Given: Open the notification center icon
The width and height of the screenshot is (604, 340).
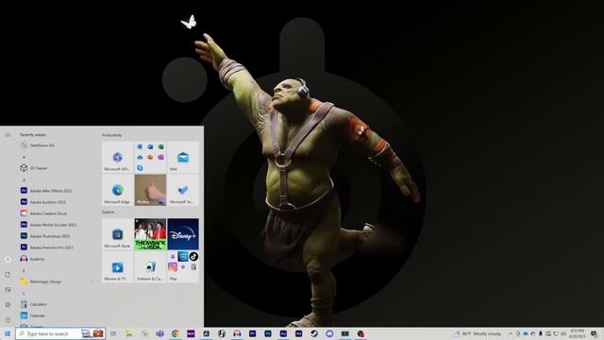Looking at the screenshot, I should (595, 333).
